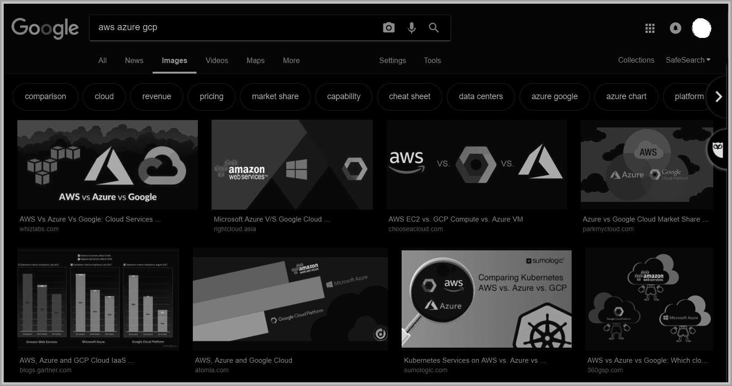Viewport: 732px width, 386px height.
Task: Open Gartner bar chart thumbnail
Action: (98, 299)
